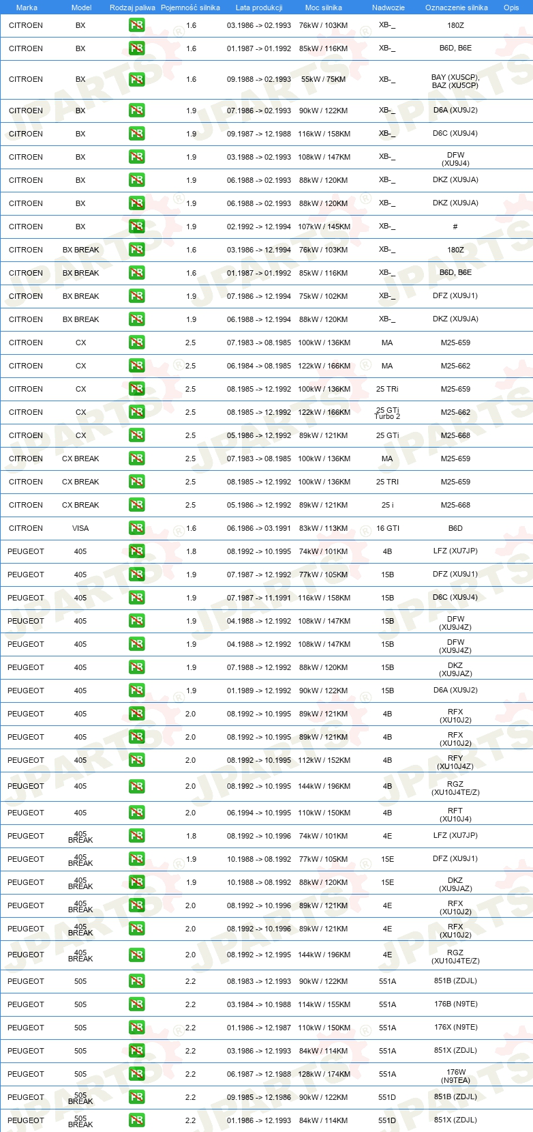The image size is (533, 1132).
Task: Click the # engine code cell
Action: click(455, 227)
